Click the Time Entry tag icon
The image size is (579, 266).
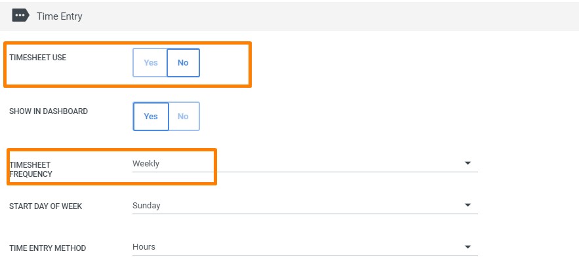click(x=20, y=16)
